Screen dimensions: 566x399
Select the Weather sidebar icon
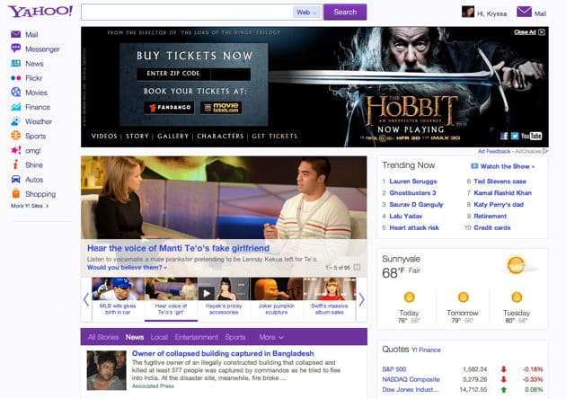coord(16,121)
